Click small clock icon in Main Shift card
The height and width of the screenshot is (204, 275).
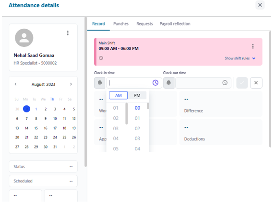click(x=101, y=58)
